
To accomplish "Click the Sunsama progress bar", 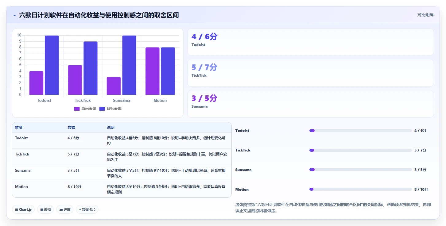I will [x=361, y=170].
